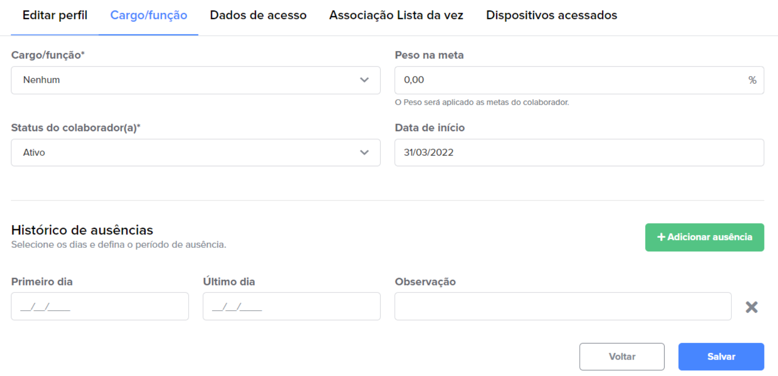Viewport: 778px width, 376px height.
Task: Expand the Status do colaborador(a) dropdown showing Ativo
Action: coord(196,153)
